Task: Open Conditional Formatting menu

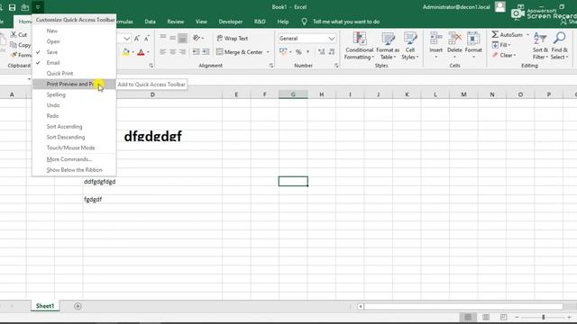Action: point(359,46)
